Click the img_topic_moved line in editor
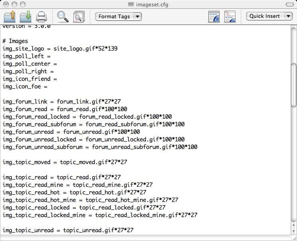The width and height of the screenshot is (297, 241). [65, 162]
